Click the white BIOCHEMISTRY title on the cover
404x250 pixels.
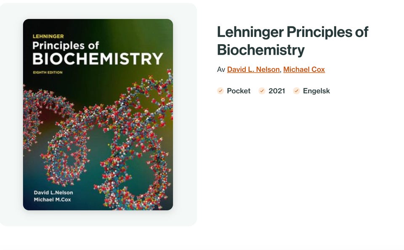pyautogui.click(x=98, y=58)
